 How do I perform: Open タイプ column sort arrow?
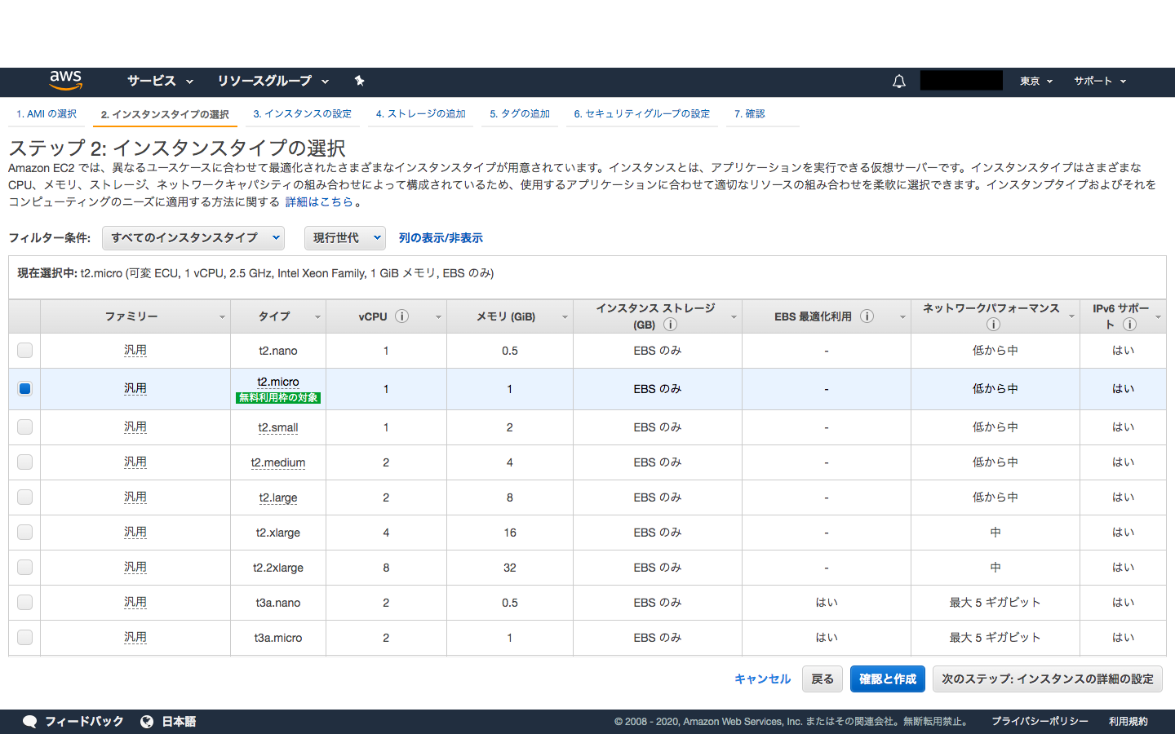[317, 317]
